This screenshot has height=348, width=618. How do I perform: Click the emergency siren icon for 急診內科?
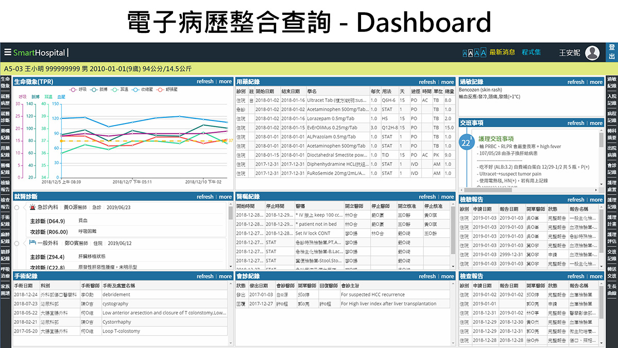33,207
